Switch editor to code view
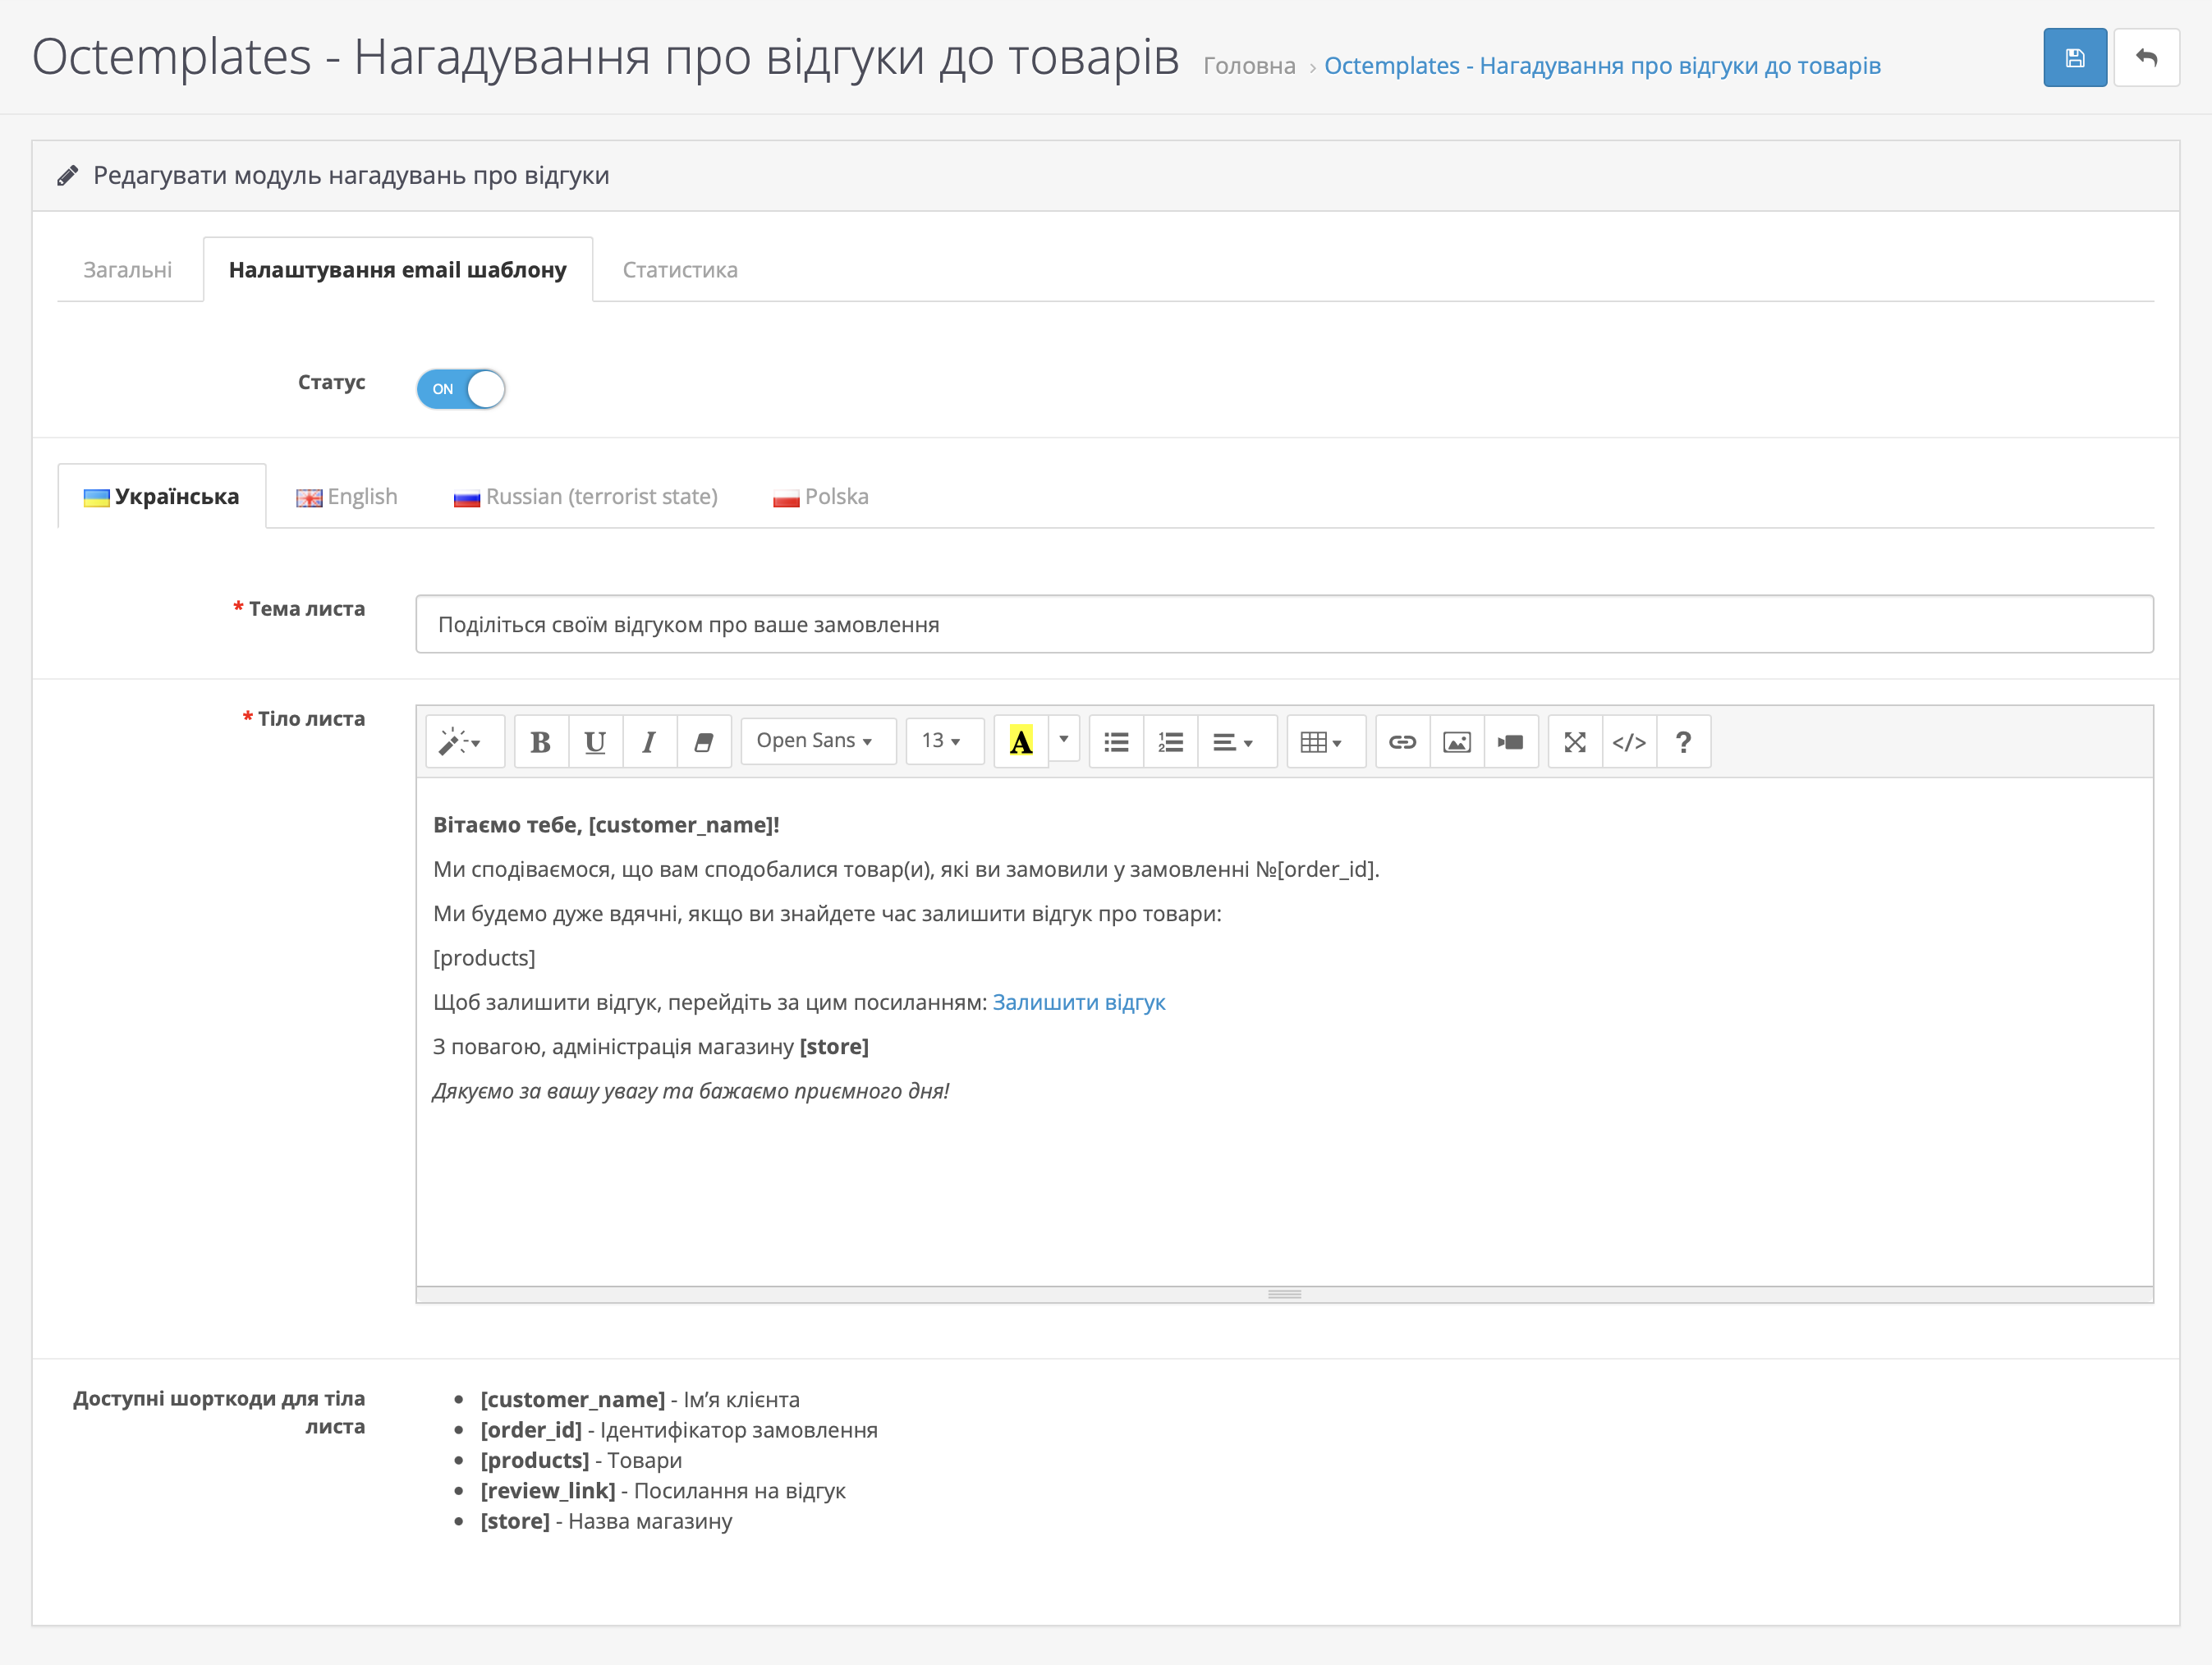The height and width of the screenshot is (1665, 2212). point(1629,742)
